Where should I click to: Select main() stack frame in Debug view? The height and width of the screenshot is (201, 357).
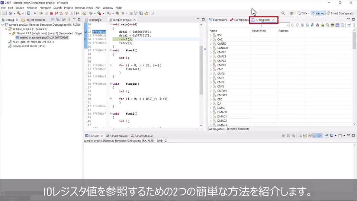42,37
